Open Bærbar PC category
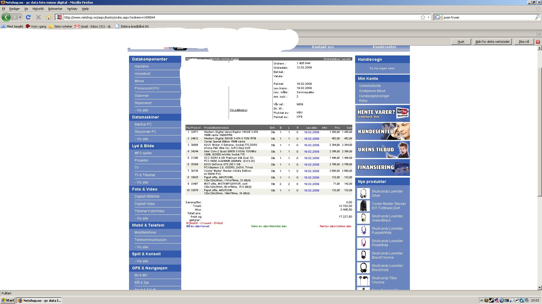542x304 pixels. point(143,124)
